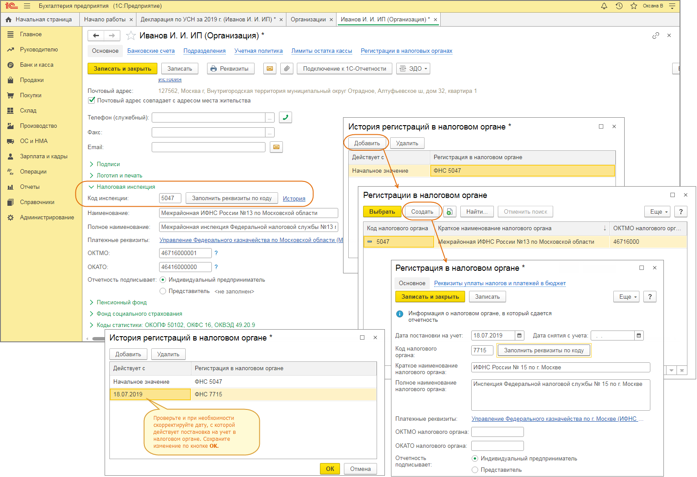Open Покупки section in sidebar
The image size is (697, 477).
(31, 95)
